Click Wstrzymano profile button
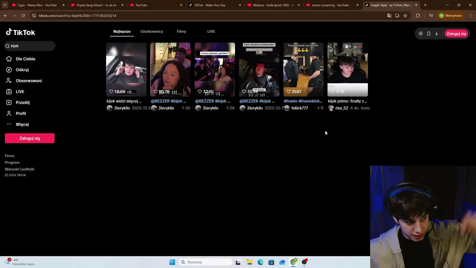 [451, 16]
